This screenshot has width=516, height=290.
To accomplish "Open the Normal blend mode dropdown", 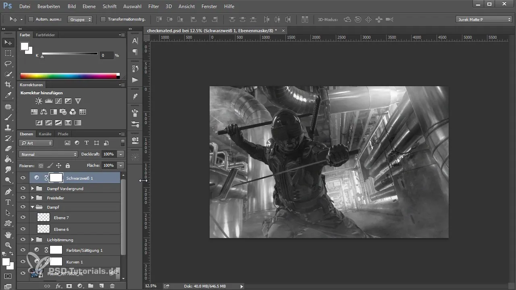I will (x=48, y=154).
